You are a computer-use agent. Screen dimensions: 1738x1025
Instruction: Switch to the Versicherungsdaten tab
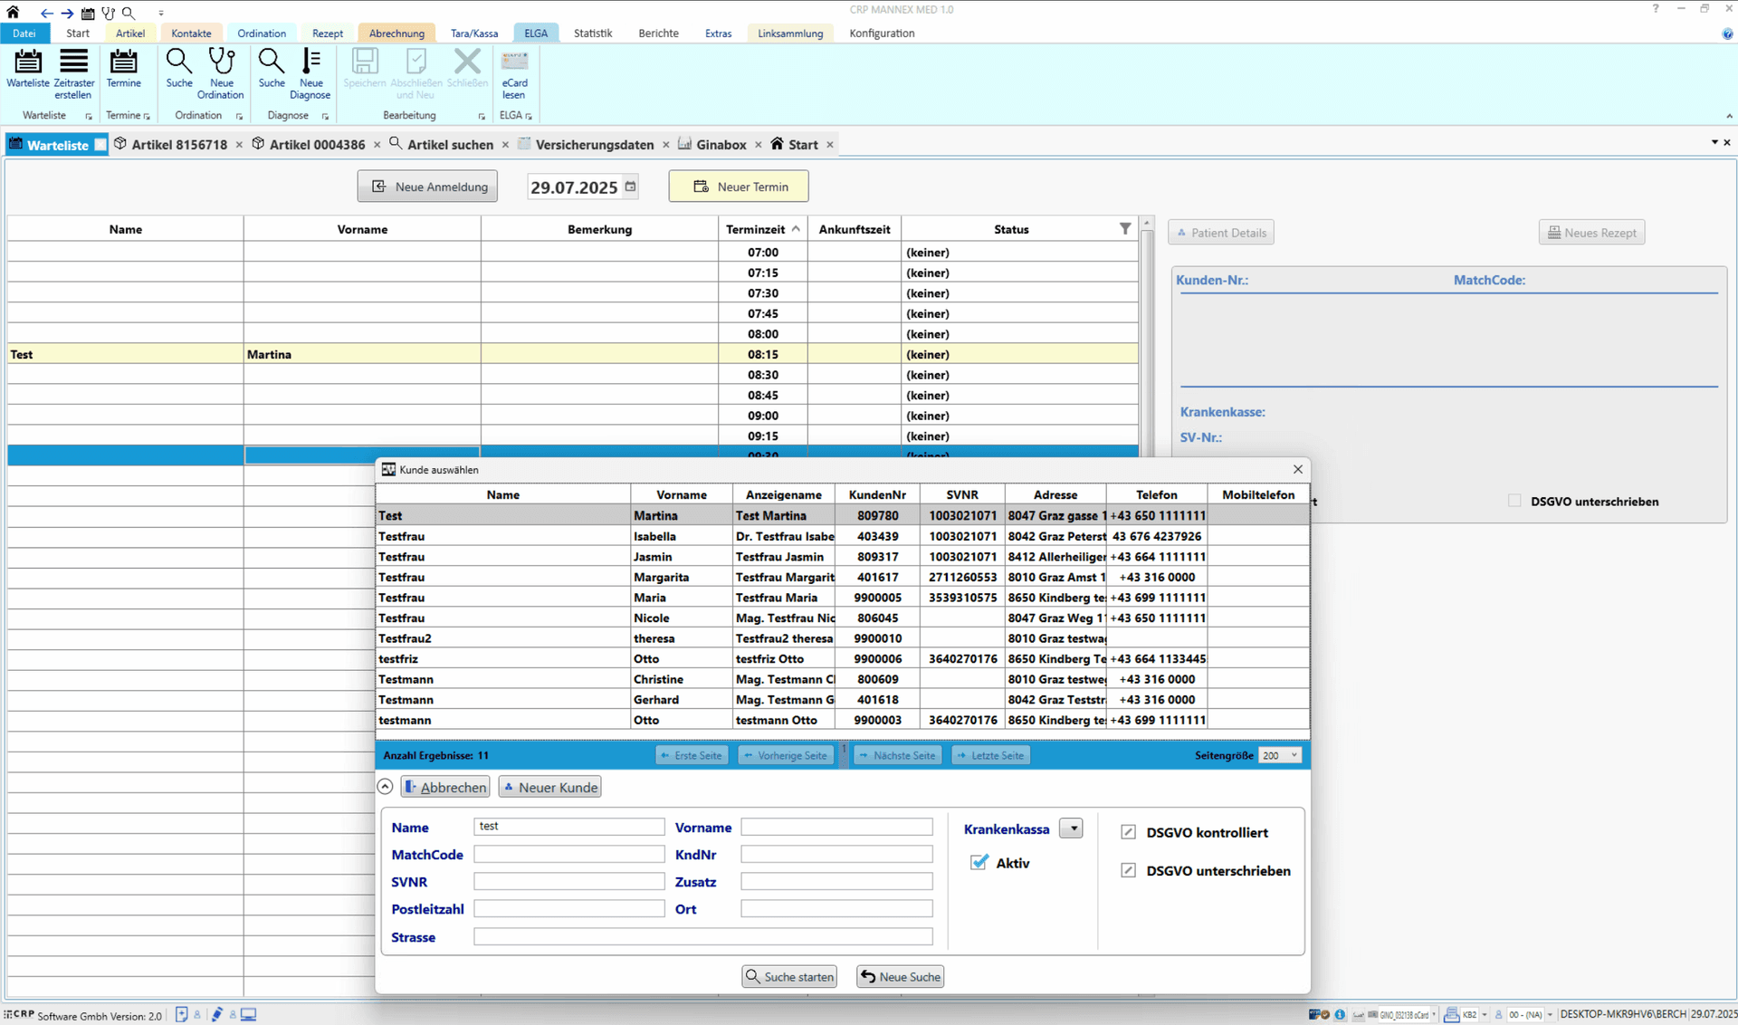(x=594, y=145)
